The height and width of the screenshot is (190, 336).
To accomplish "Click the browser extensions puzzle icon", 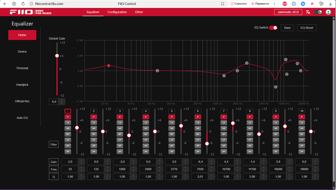I will (321, 3).
